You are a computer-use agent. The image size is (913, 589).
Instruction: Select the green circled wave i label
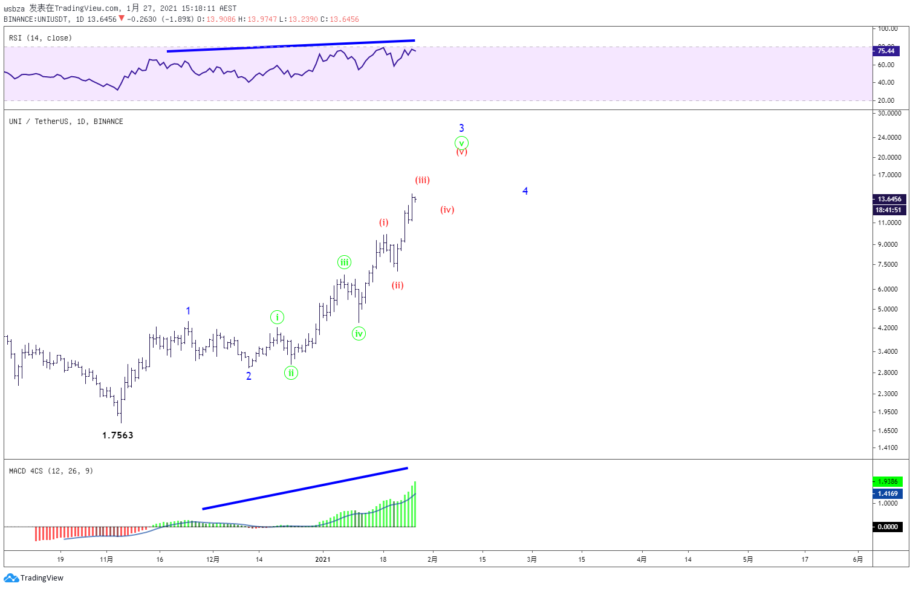277,317
